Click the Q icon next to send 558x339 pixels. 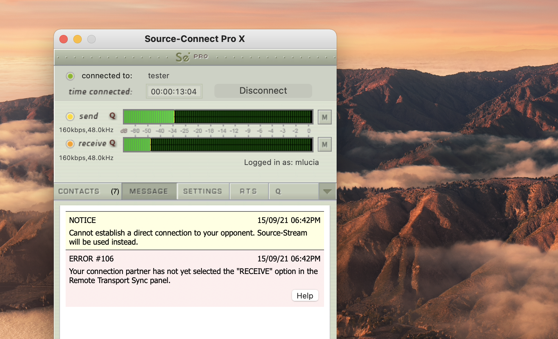112,116
